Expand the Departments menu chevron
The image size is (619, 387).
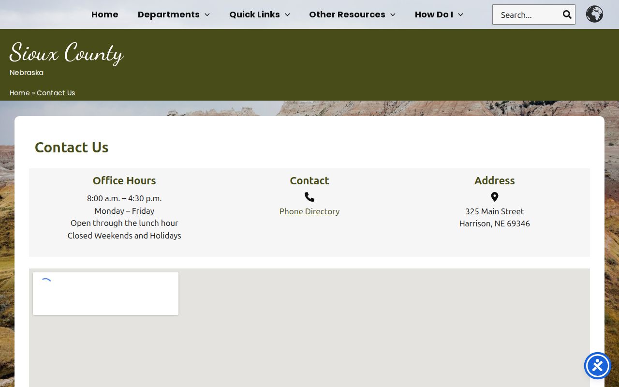click(207, 15)
